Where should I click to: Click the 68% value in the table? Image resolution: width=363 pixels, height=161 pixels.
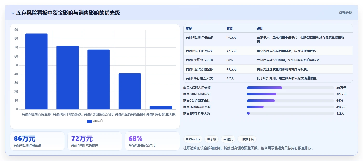click(x=230, y=60)
